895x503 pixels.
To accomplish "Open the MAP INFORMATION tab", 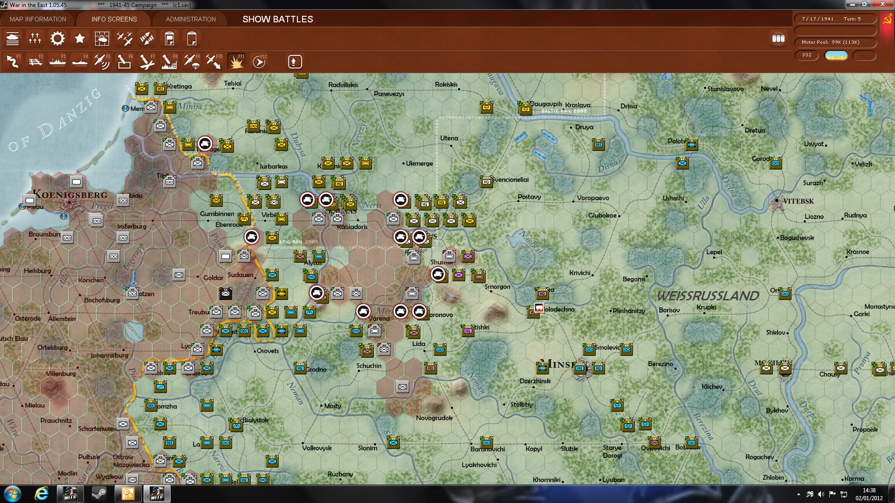I will click(38, 19).
